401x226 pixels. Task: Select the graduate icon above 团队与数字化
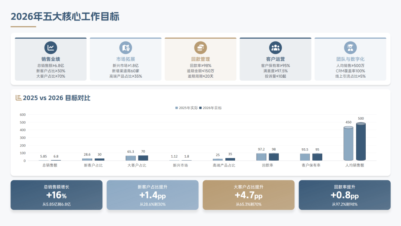[x=350, y=48]
